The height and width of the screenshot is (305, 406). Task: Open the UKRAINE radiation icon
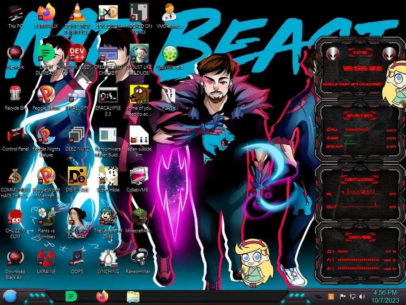click(x=46, y=258)
